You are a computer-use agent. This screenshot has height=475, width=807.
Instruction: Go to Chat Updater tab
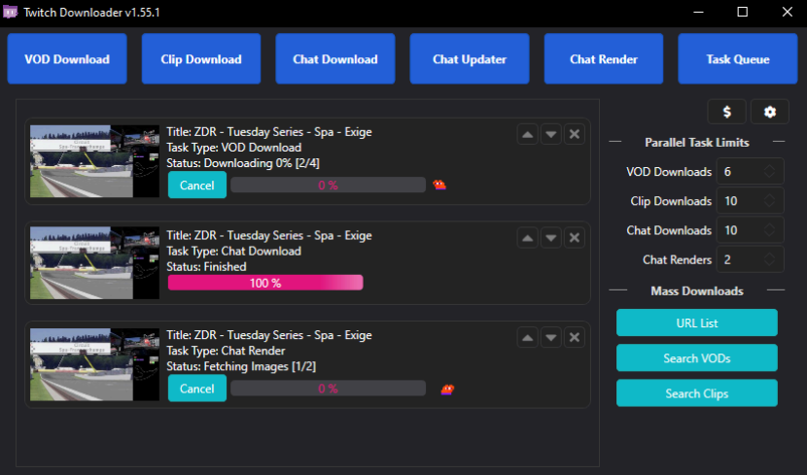[x=470, y=58]
